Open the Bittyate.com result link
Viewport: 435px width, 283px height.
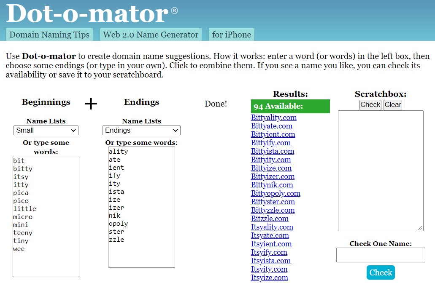272,126
